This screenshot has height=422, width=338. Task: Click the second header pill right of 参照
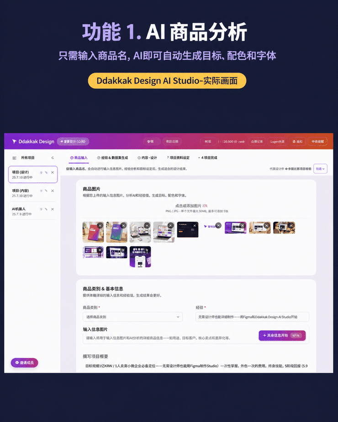pos(172,141)
